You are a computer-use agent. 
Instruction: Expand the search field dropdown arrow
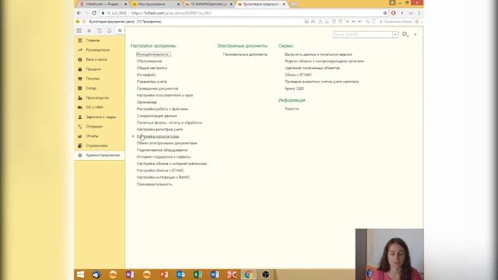tap(395, 34)
